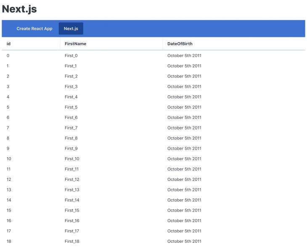Click the id cell showing 5
The width and height of the screenshot is (307, 247).
pos(8,107)
